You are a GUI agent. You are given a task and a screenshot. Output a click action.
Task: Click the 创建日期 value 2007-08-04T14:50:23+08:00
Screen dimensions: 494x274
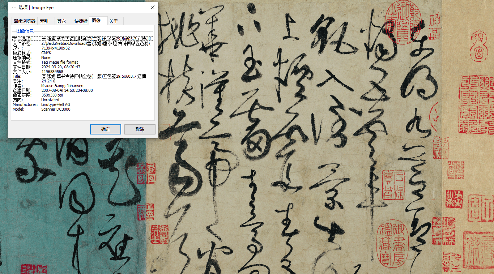(67, 90)
